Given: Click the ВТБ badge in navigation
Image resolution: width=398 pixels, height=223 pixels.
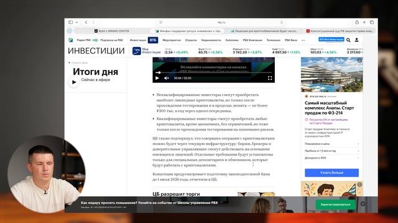Looking at the screenshot, I should point(153,40).
